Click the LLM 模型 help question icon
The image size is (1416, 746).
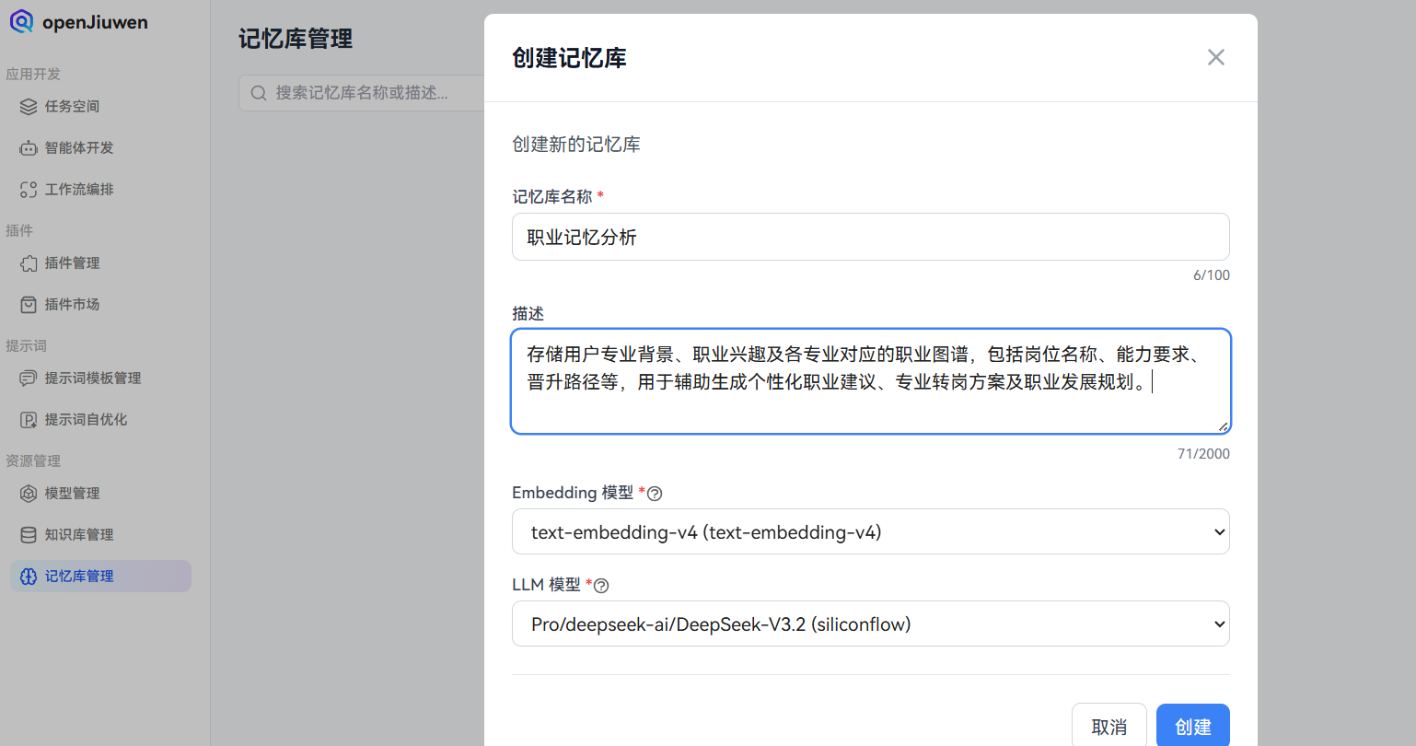pyautogui.click(x=600, y=586)
